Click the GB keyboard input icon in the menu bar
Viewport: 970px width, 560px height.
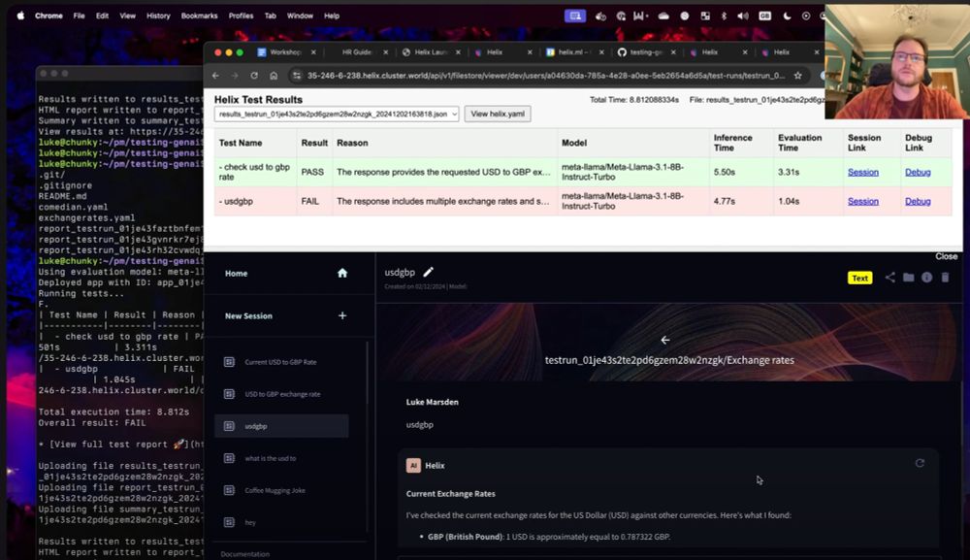(x=765, y=16)
